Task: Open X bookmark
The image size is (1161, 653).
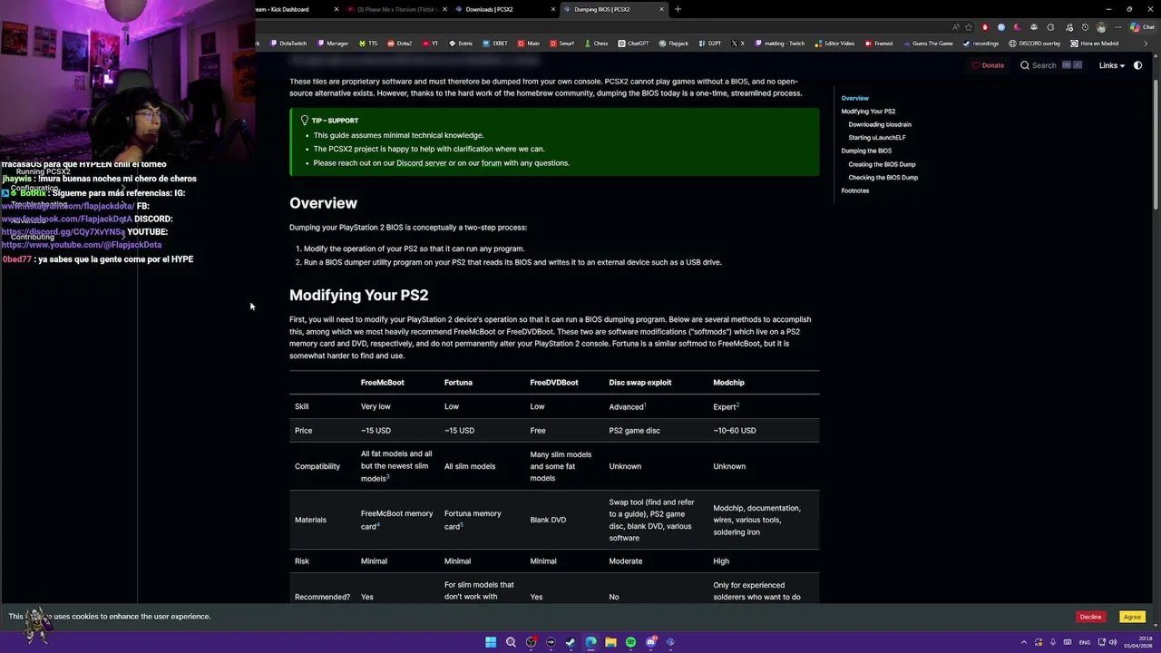Action: (x=737, y=44)
